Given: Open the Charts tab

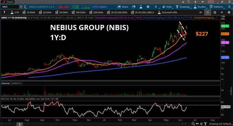Looking at the screenshot, I should [x=8, y=2].
